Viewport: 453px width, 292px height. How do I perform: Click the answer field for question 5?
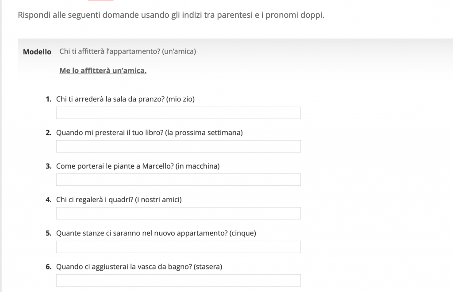click(x=178, y=246)
